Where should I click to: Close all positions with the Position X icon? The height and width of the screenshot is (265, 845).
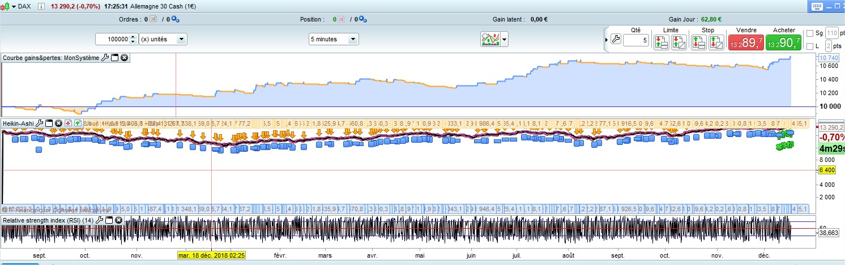click(341, 19)
